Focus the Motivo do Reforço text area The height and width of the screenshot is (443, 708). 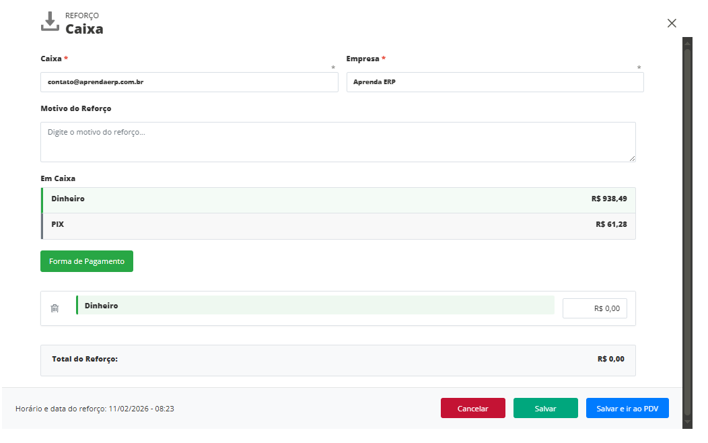click(338, 142)
